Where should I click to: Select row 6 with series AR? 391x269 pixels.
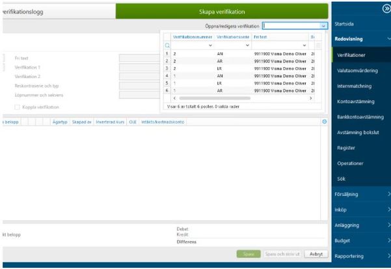pos(239,91)
